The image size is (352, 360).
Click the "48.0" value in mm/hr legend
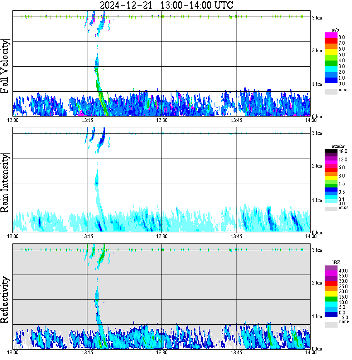343,151
